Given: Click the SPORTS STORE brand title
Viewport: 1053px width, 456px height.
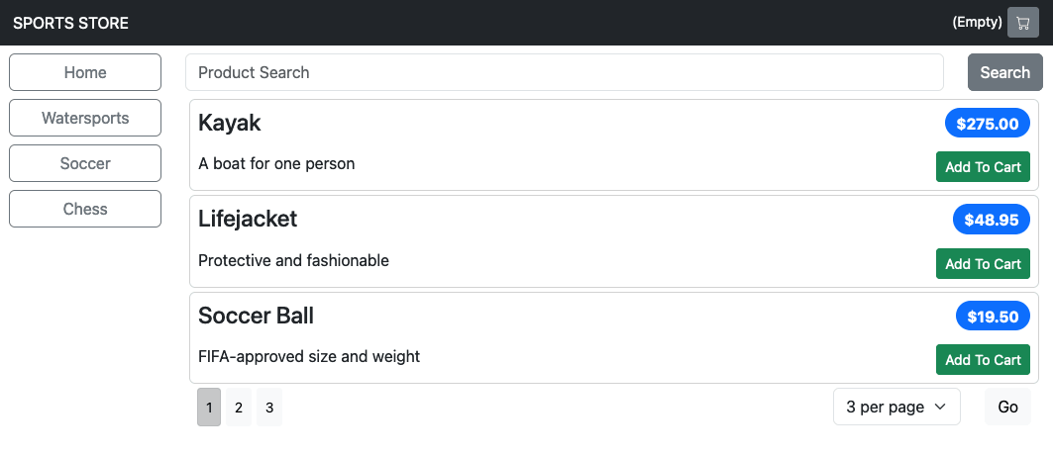Looking at the screenshot, I should [70, 23].
